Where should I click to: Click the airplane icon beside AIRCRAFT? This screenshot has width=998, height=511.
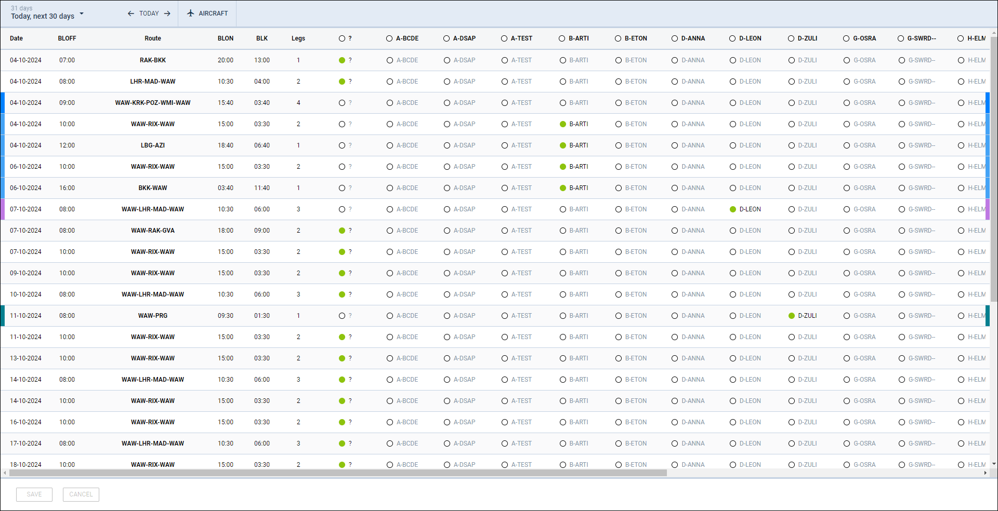coord(191,14)
